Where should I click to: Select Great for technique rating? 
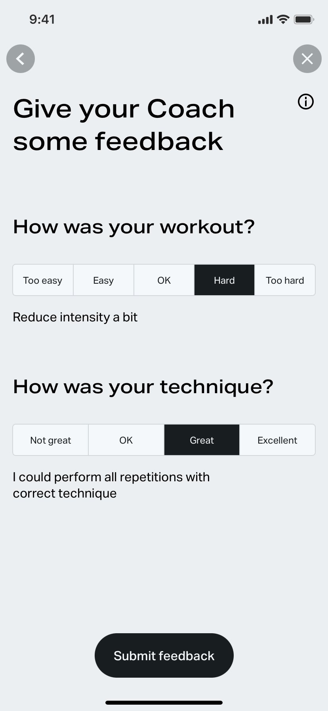(x=202, y=440)
